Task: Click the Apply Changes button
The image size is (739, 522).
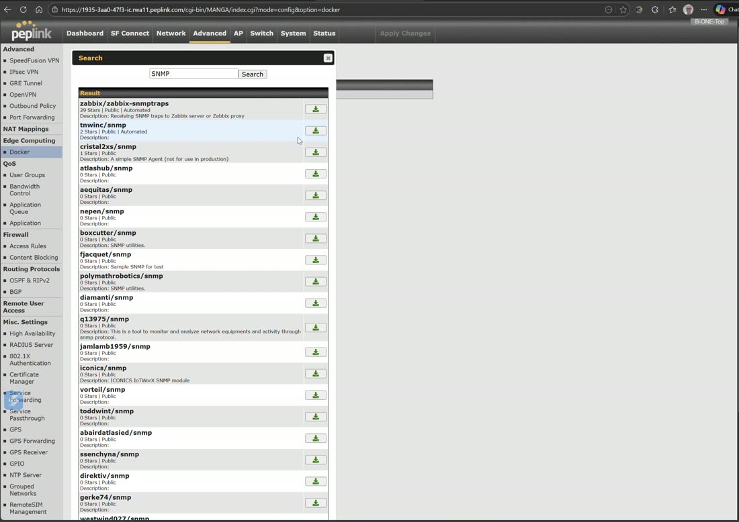Action: tap(405, 34)
